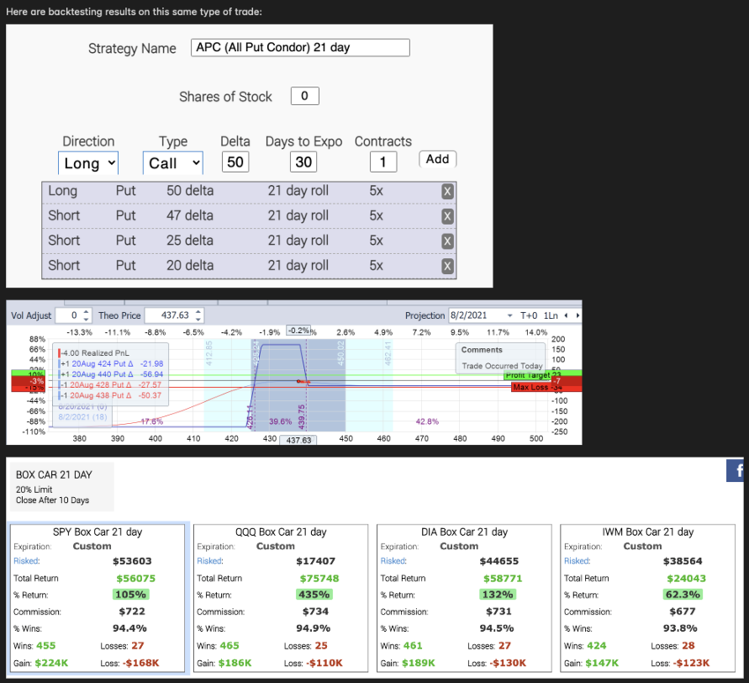Viewport: 749px width, 683px height.
Task: Select the T+0 line option
Action: [529, 316]
